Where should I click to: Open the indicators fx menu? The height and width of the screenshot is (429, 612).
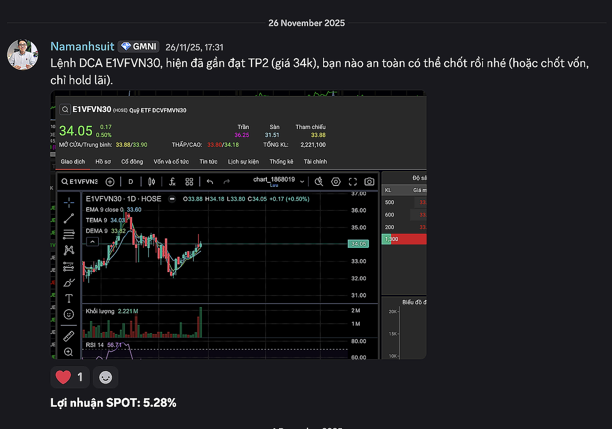pyautogui.click(x=172, y=181)
